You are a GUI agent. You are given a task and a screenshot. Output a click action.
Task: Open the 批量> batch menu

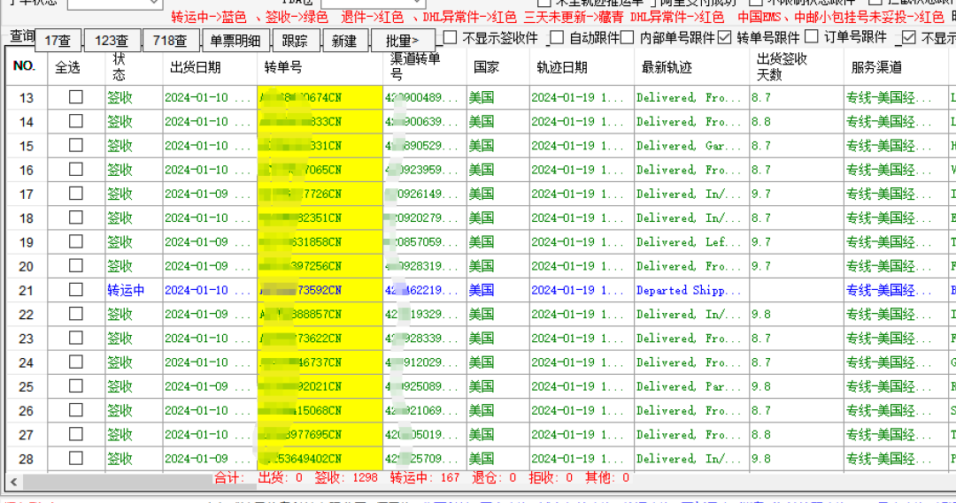click(x=403, y=41)
